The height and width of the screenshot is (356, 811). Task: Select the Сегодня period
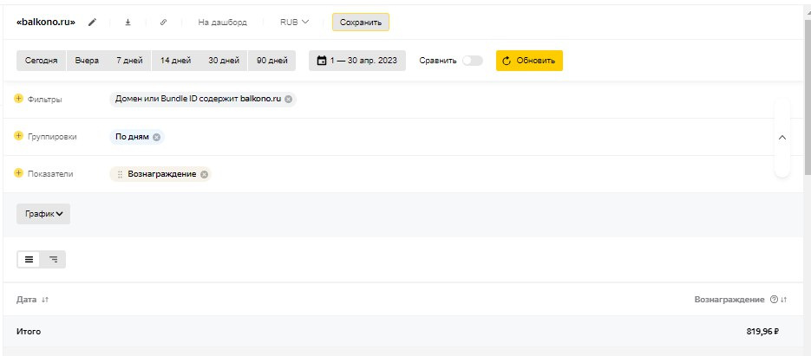pos(42,61)
